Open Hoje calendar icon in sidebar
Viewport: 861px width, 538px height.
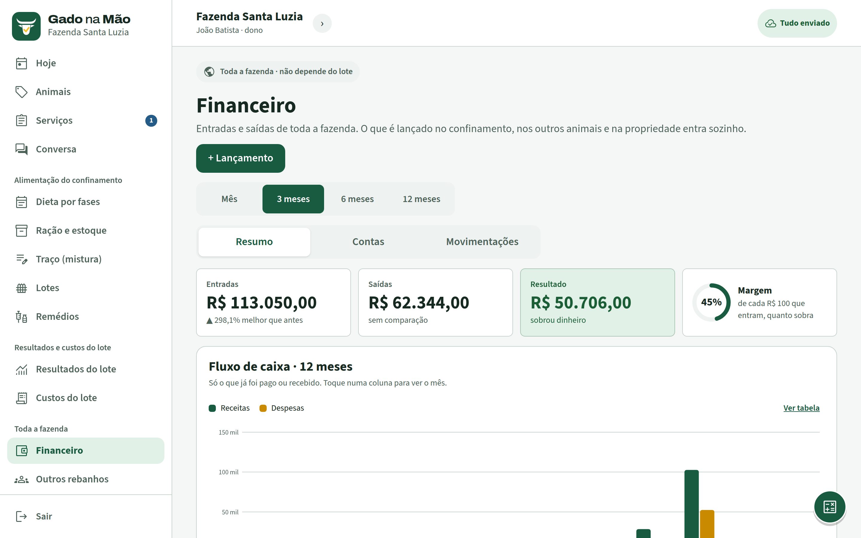21,63
